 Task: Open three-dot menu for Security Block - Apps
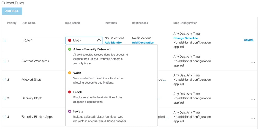pos(253,118)
